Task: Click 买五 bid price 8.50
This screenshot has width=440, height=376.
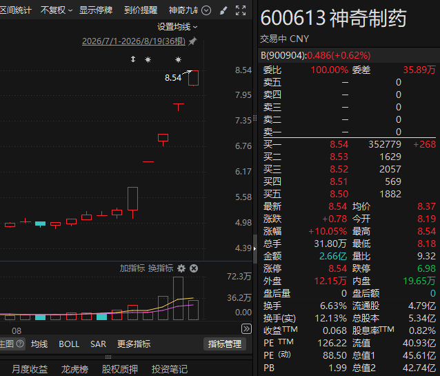Action: pos(339,194)
